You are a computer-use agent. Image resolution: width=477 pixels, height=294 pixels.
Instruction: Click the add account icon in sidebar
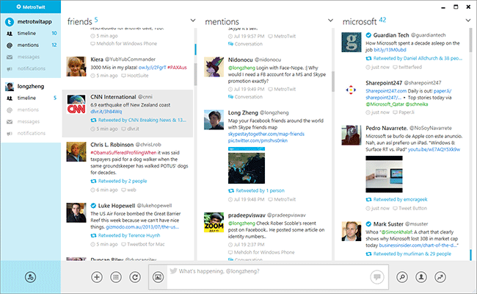[x=30, y=277]
